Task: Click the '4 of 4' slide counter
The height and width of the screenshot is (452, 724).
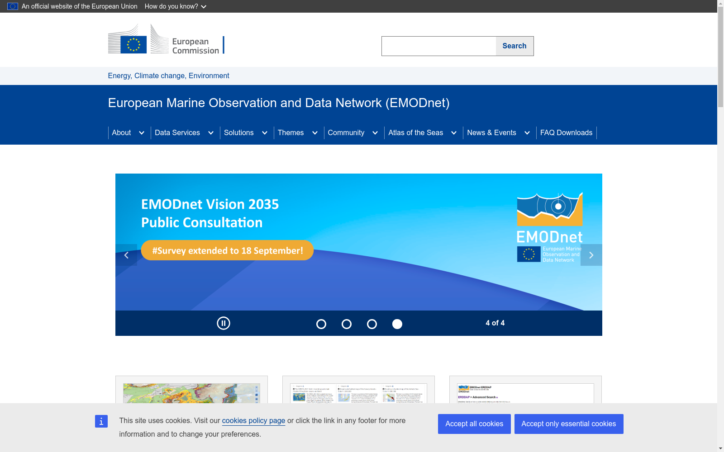Action: 495,323
